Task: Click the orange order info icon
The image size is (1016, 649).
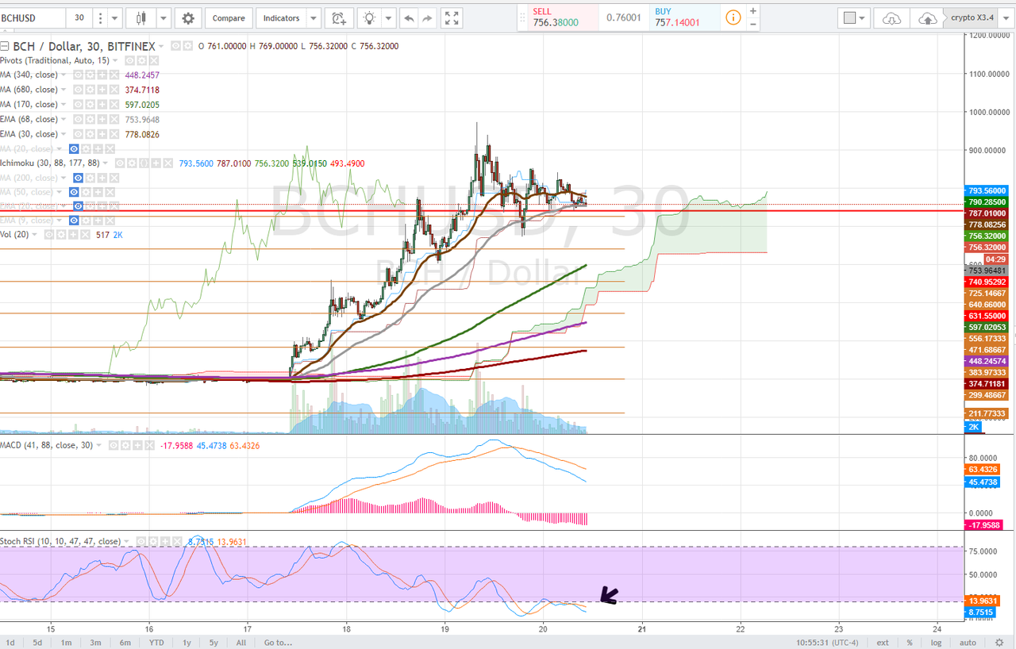Action: [x=733, y=17]
